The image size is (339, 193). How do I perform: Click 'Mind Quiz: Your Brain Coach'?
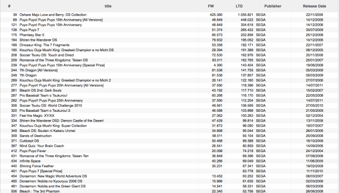click(x=42, y=146)
